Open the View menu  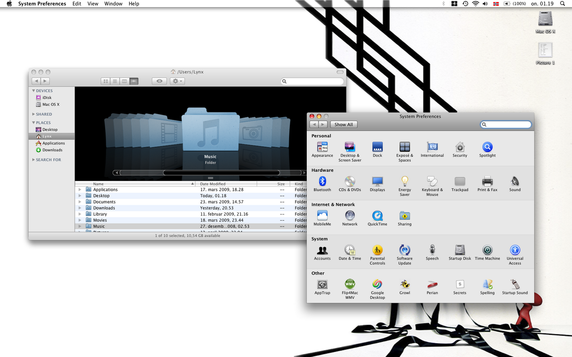point(93,4)
